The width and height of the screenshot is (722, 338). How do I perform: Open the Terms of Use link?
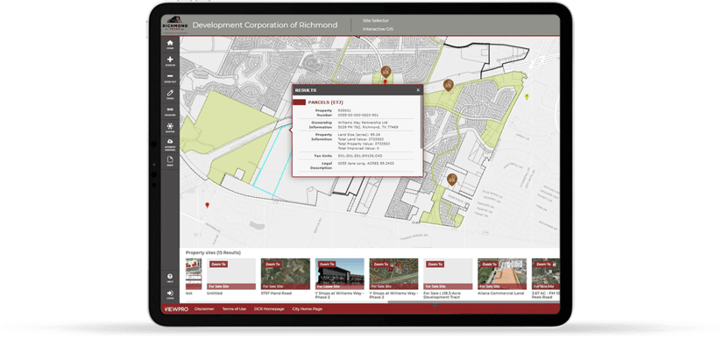coord(234,309)
